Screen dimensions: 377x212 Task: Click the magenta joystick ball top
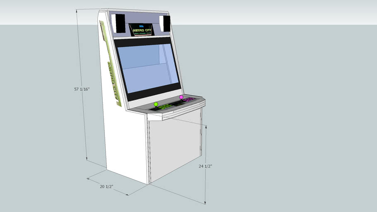(181, 97)
